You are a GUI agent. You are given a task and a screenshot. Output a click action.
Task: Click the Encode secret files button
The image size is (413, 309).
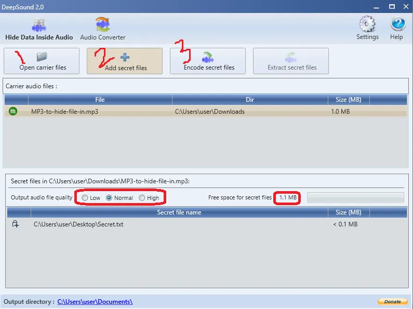(208, 61)
